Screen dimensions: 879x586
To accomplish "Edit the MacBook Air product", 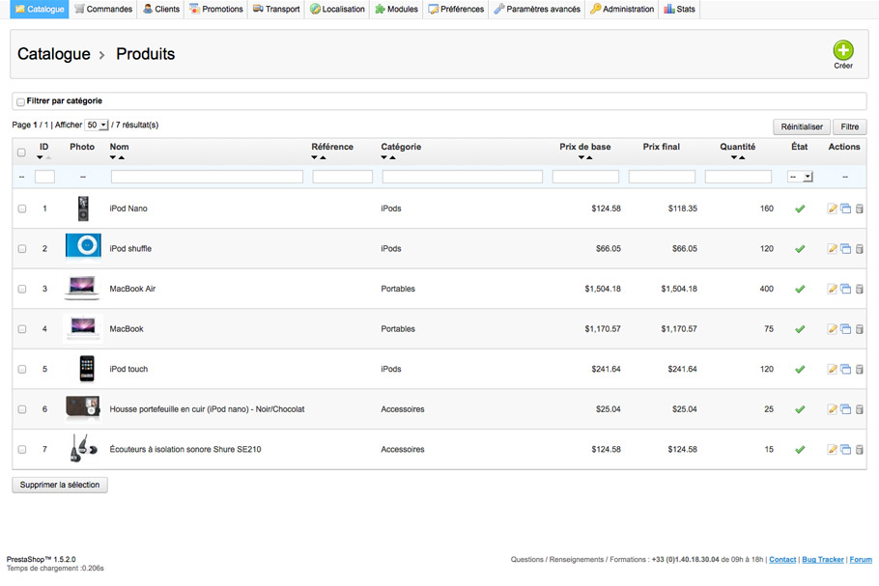I will [x=833, y=289].
